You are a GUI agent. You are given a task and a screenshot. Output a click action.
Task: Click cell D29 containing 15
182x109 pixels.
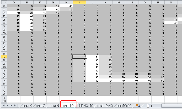coord(14,30)
